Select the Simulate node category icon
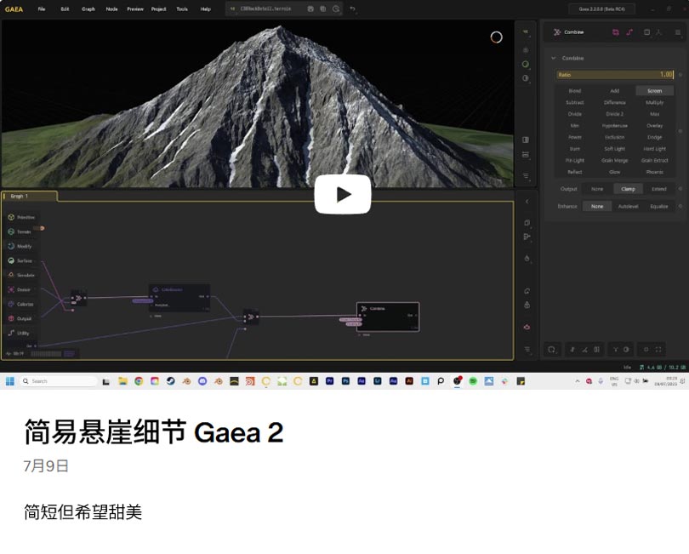689x554 pixels. tap(11, 275)
